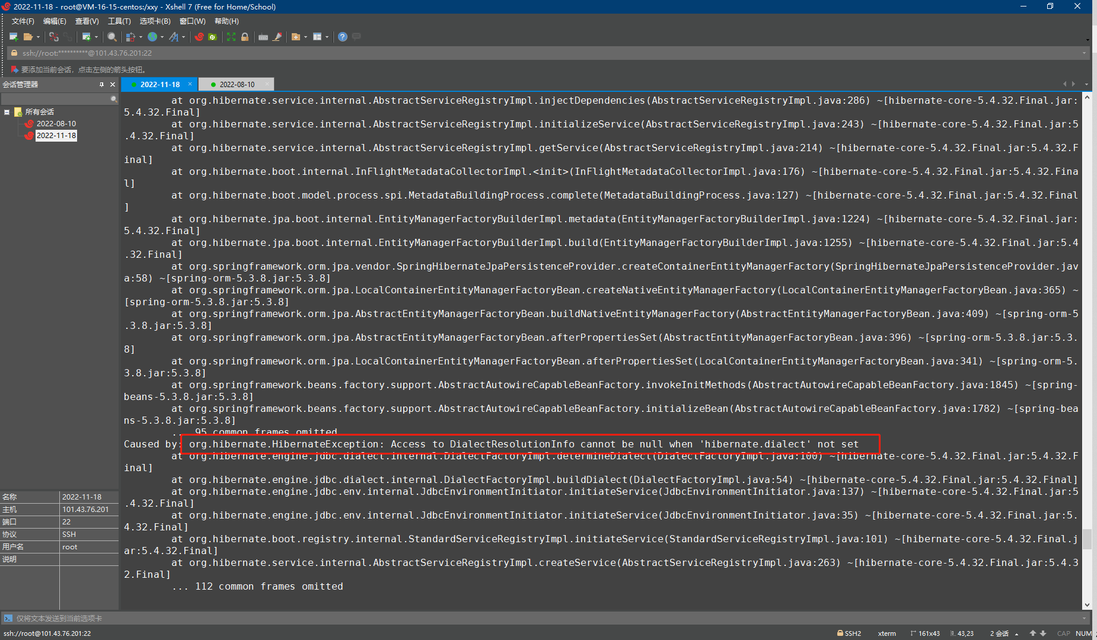1097x640 pixels.
Task: Open the address bar history dropdown
Action: click(x=1085, y=53)
